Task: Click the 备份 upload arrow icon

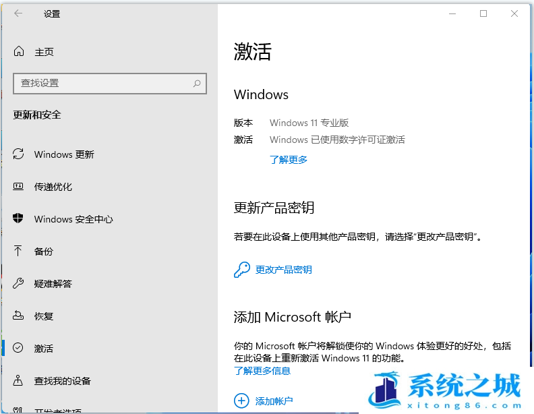Action: click(x=18, y=251)
